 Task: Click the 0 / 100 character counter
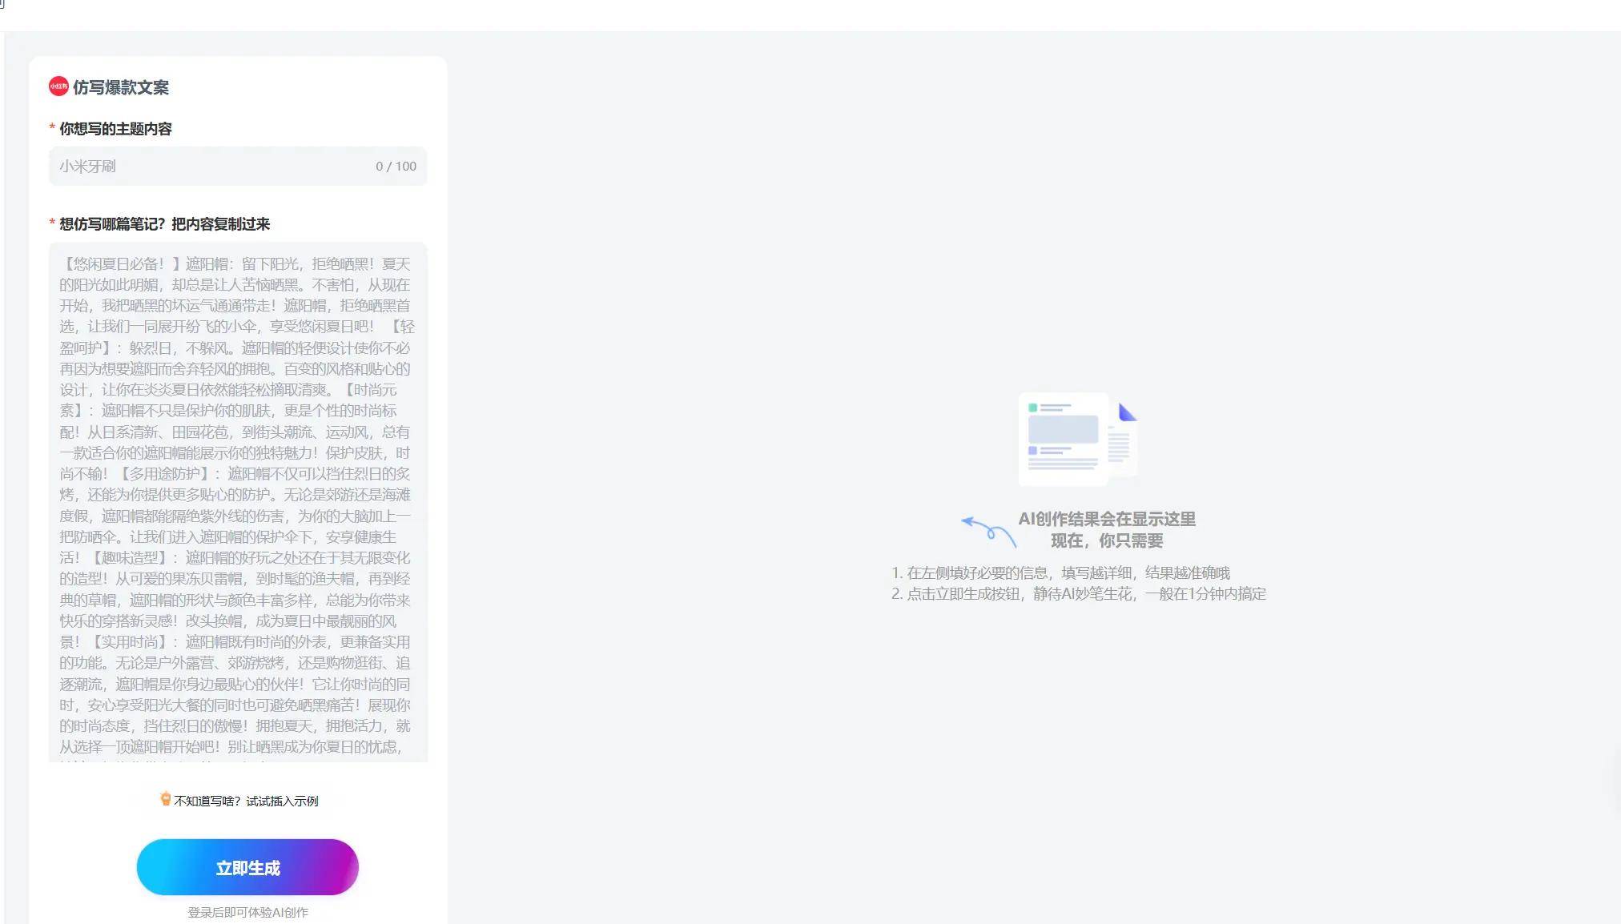point(396,167)
